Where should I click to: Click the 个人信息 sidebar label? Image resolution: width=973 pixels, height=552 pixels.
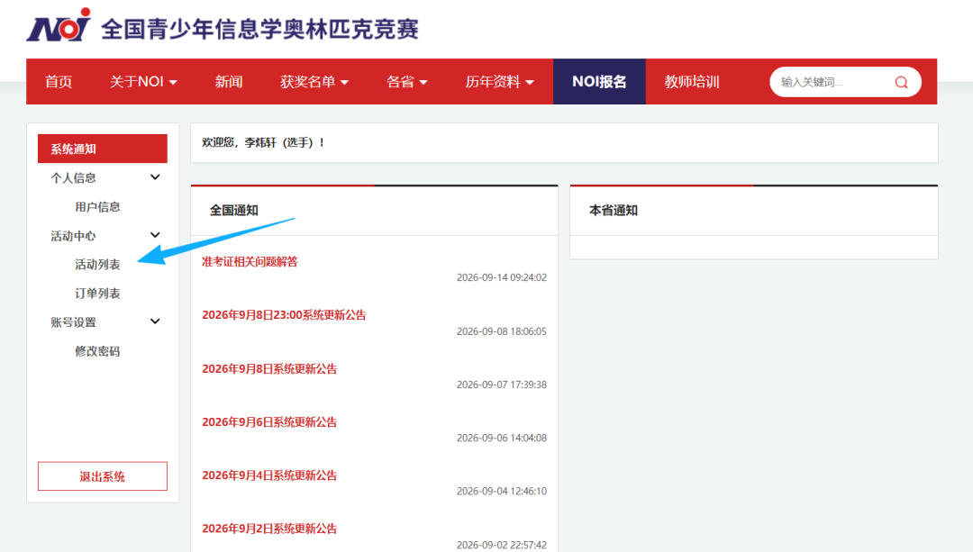point(73,178)
